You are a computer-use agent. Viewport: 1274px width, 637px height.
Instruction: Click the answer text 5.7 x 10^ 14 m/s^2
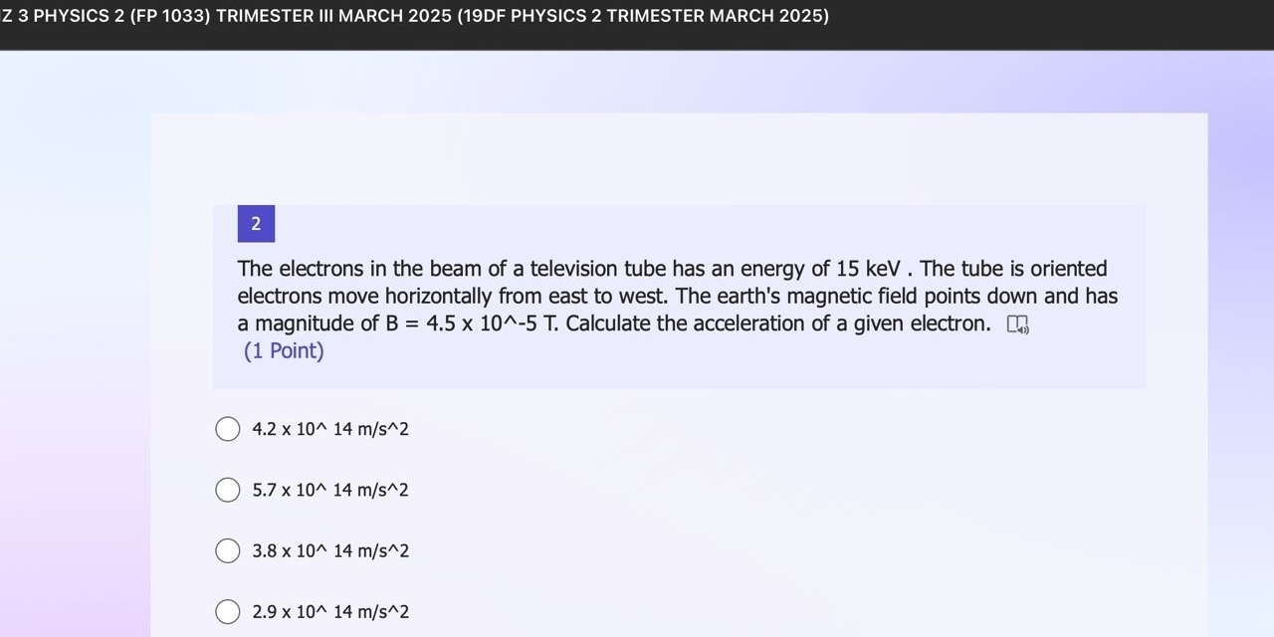330,490
